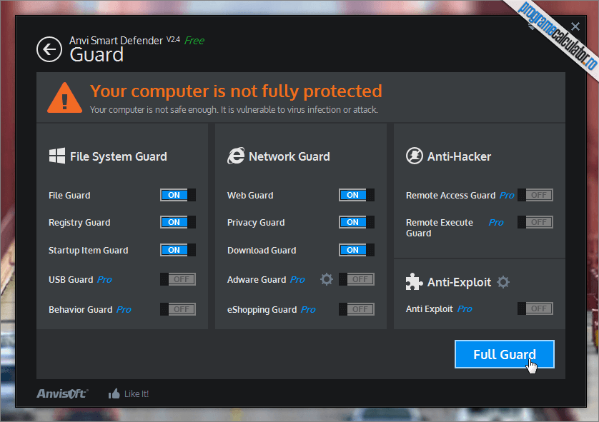Screen dimensions: 599x422
Task: Click the Anti-Hacker section icon
Action: pyautogui.click(x=414, y=156)
